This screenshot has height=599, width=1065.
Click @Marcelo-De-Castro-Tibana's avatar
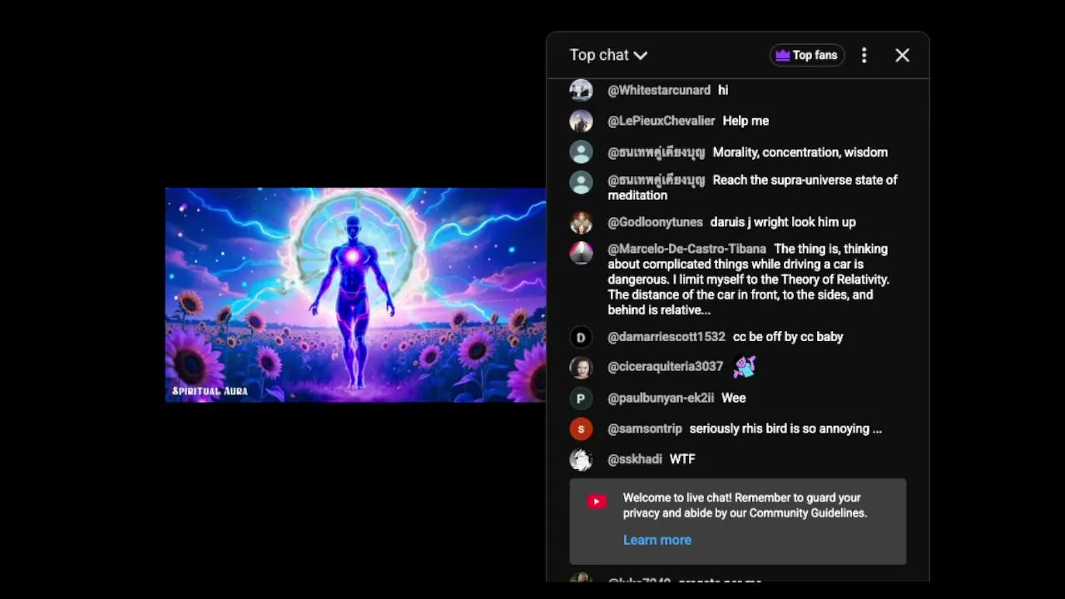[581, 253]
